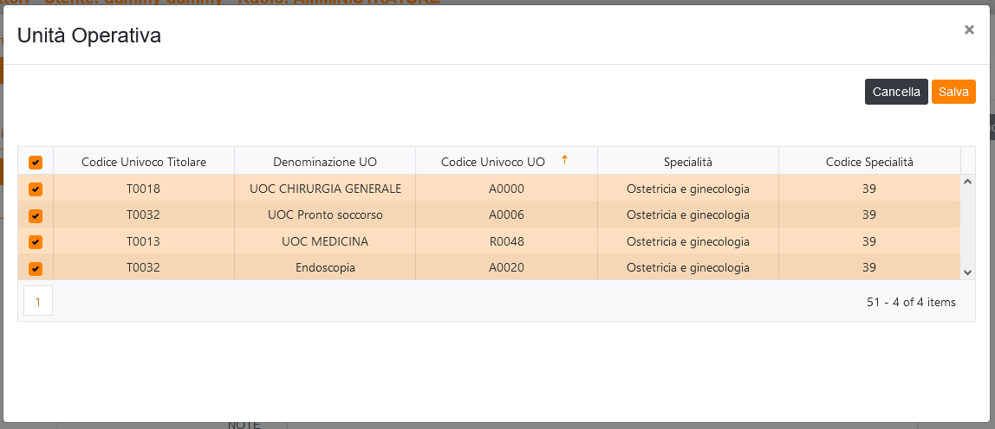Select the Endoscopia name cell
Image resolution: width=995 pixels, height=429 pixels.
(x=325, y=268)
